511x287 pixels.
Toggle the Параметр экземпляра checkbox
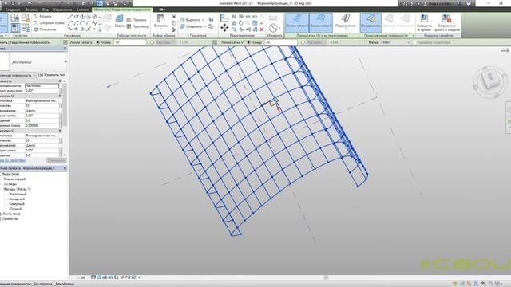(x=414, y=42)
